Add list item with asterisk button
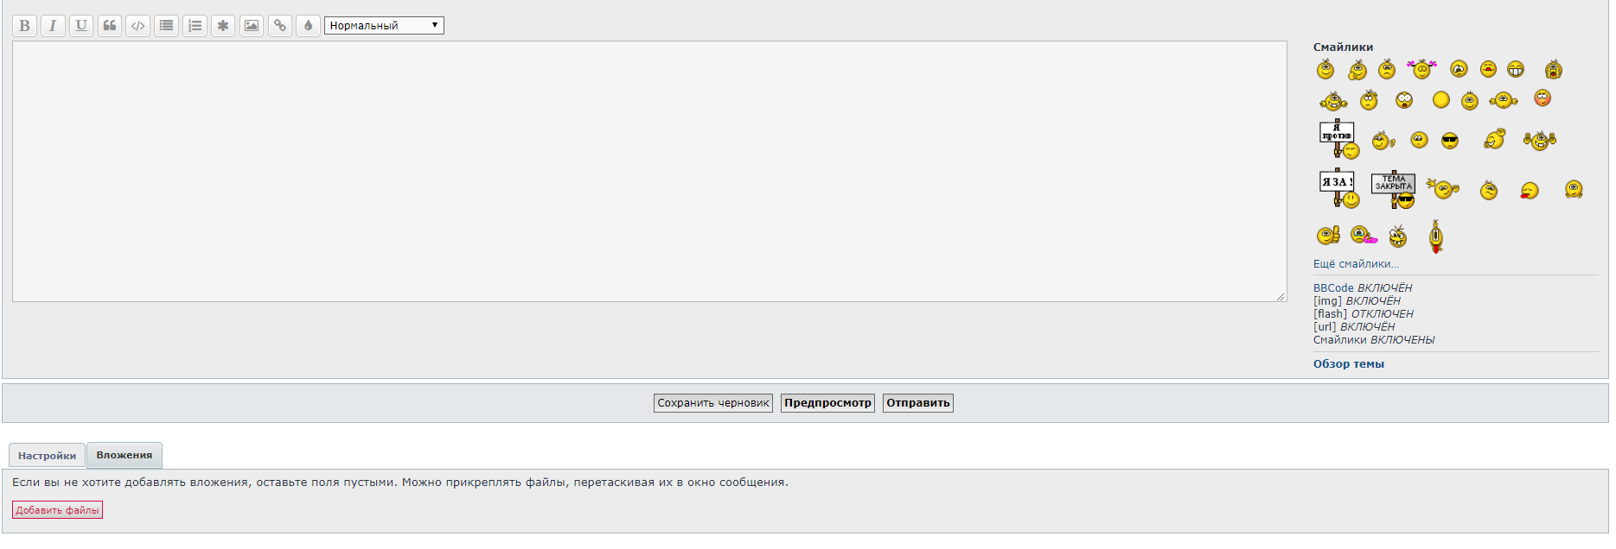This screenshot has height=549, width=1616. [x=223, y=26]
